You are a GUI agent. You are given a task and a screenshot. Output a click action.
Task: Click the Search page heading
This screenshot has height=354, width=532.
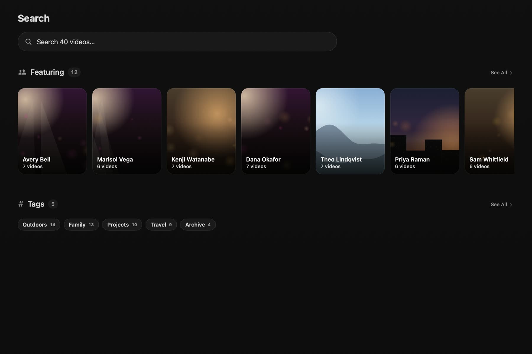[34, 18]
